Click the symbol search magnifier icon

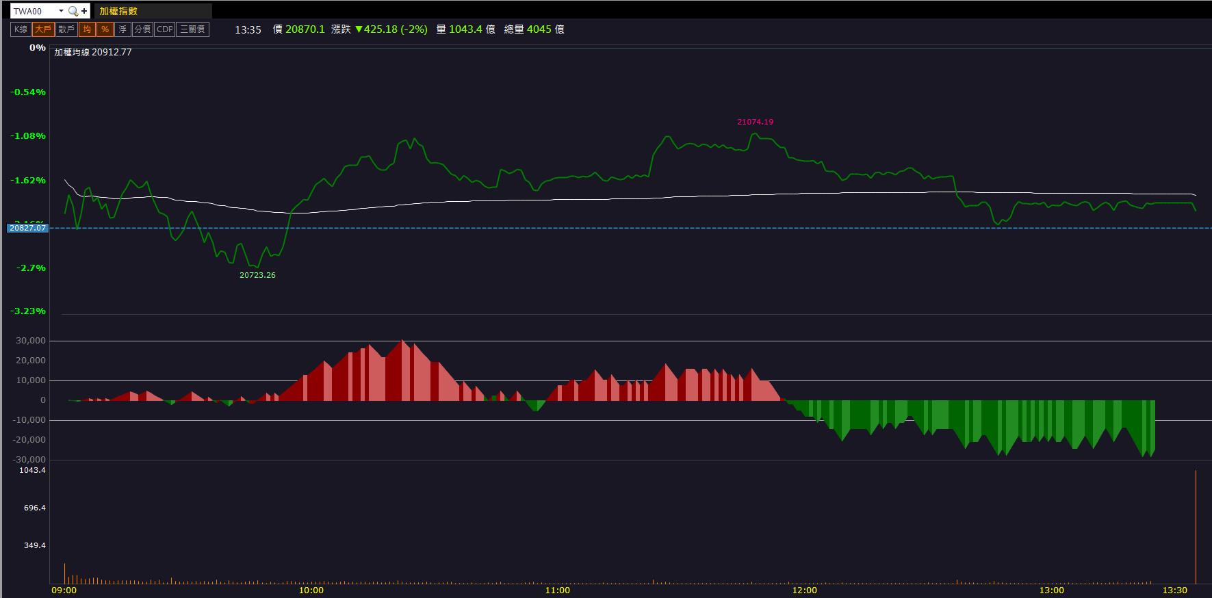[73, 11]
